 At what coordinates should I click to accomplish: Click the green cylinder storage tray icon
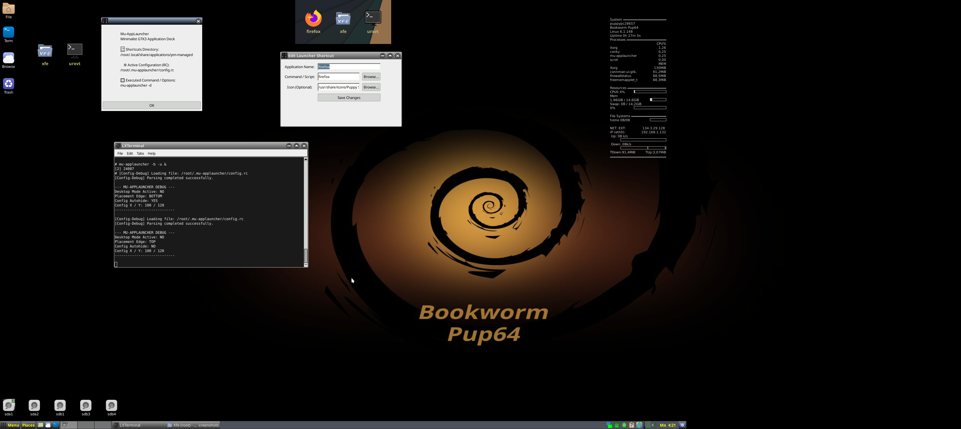coord(617,425)
